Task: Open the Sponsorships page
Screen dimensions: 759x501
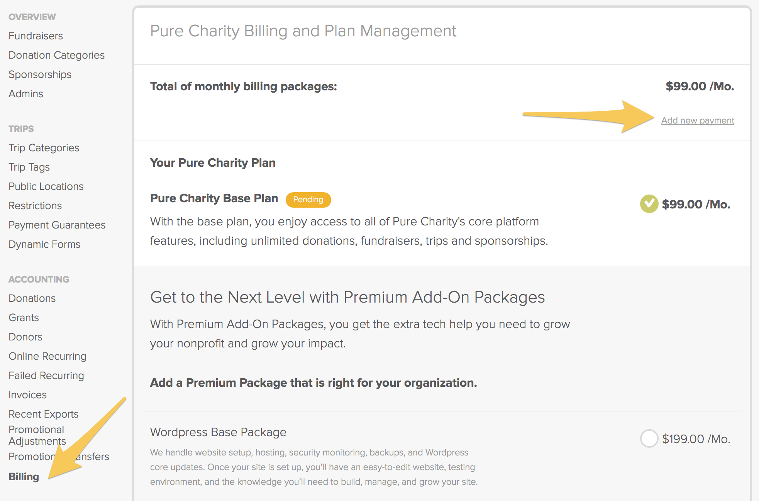Action: 40,74
